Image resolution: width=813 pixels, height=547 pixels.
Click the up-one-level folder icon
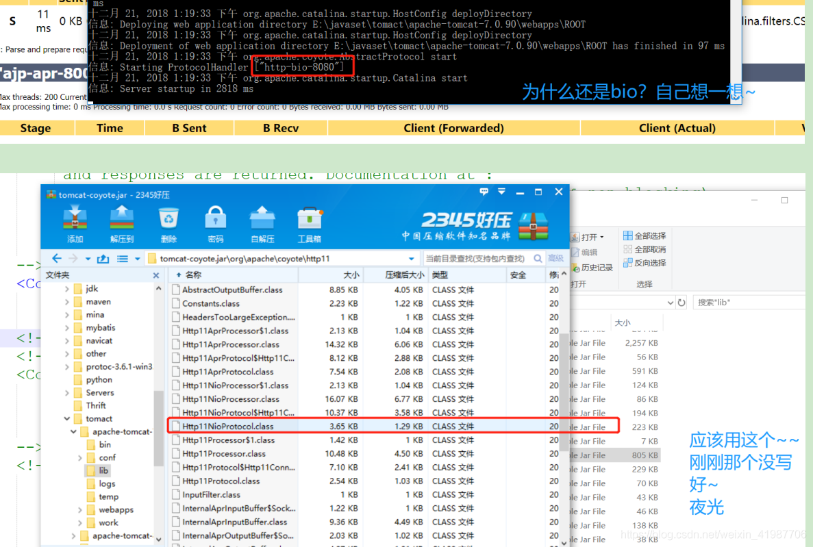coord(103,258)
